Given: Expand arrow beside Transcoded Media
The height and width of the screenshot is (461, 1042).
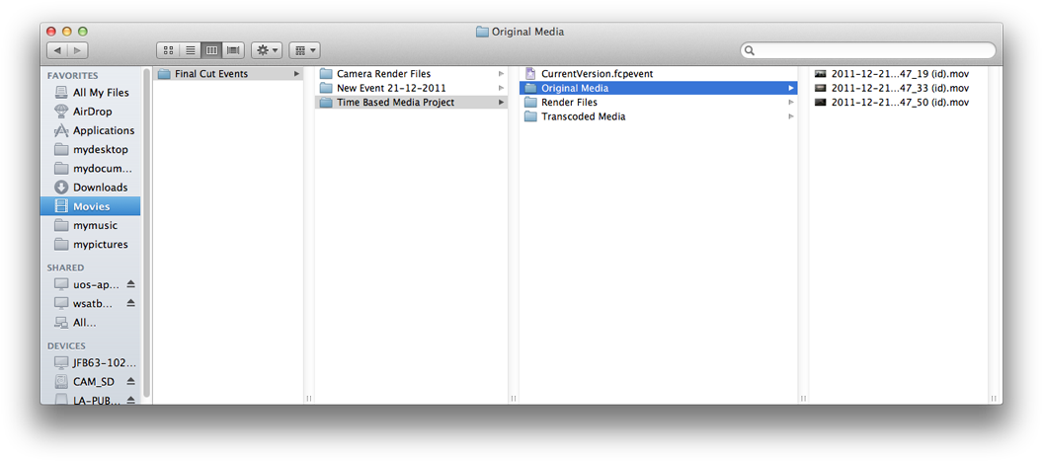Looking at the screenshot, I should [x=791, y=116].
